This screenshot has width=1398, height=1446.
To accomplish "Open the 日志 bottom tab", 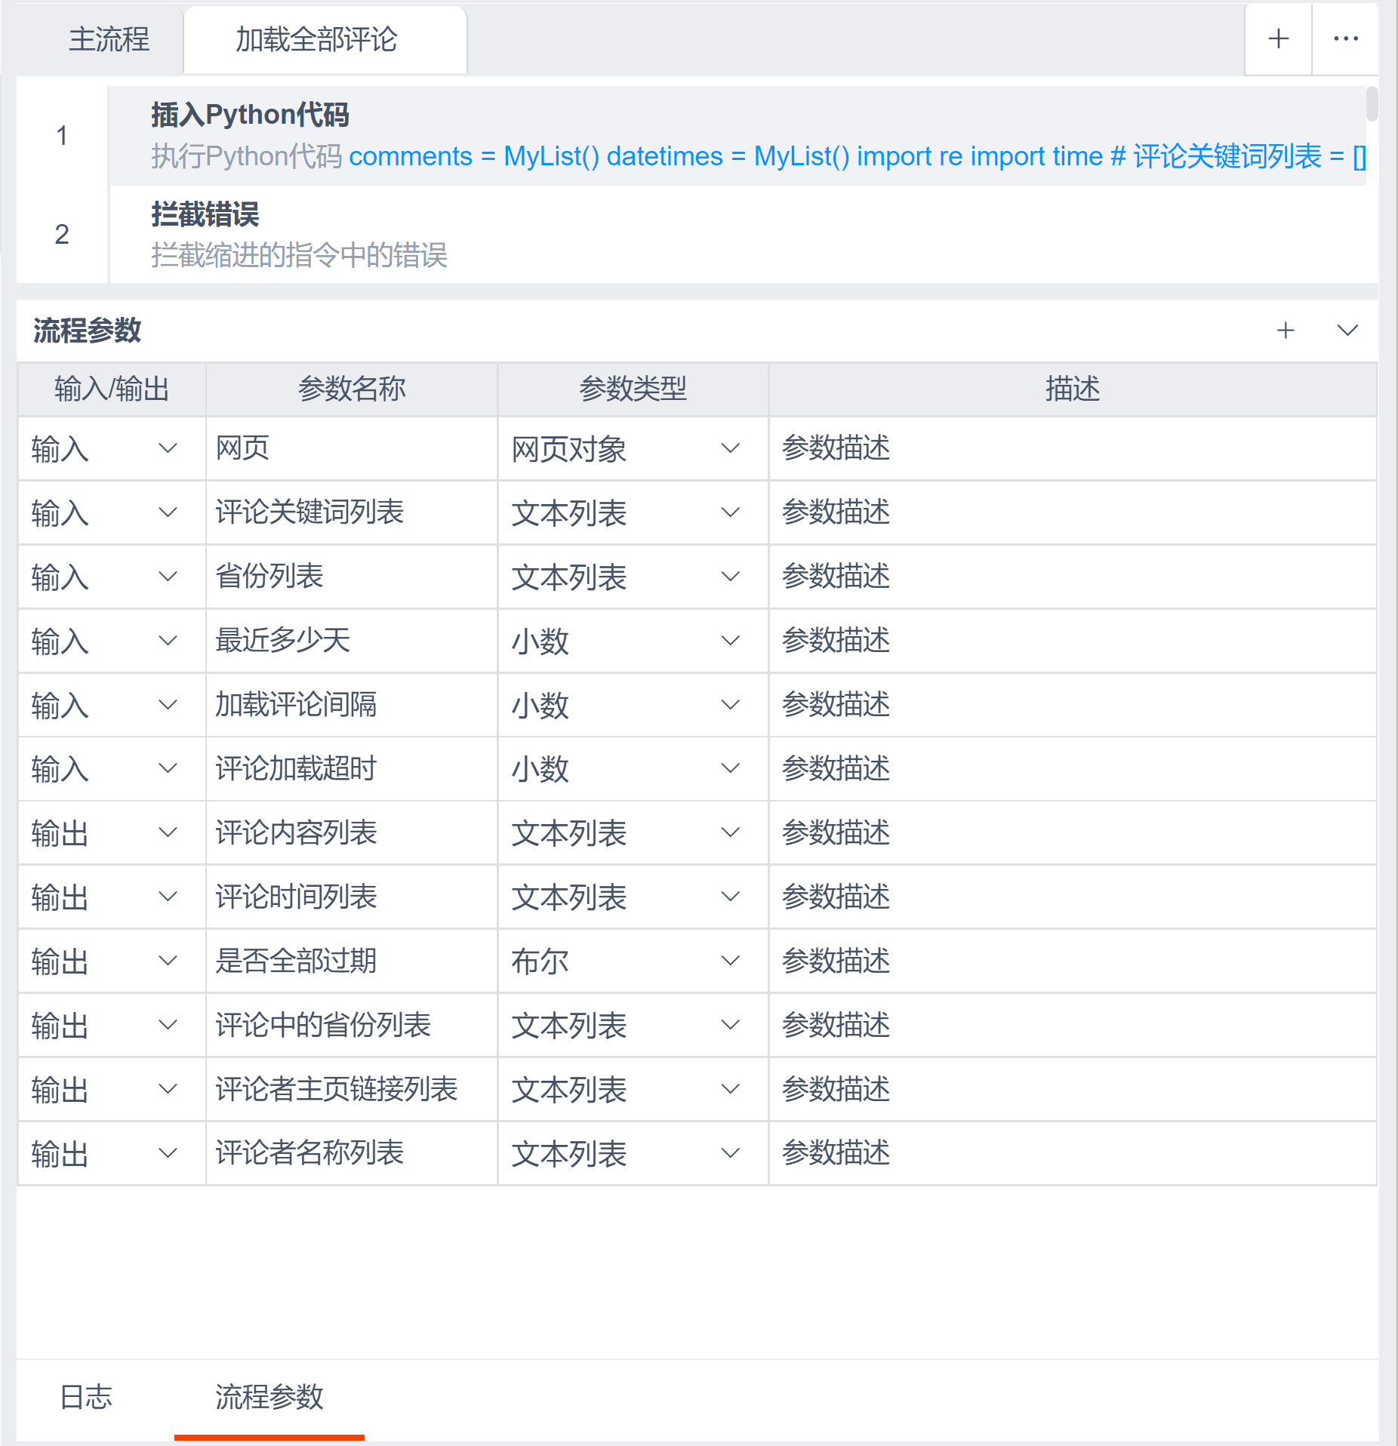I will point(86,1396).
